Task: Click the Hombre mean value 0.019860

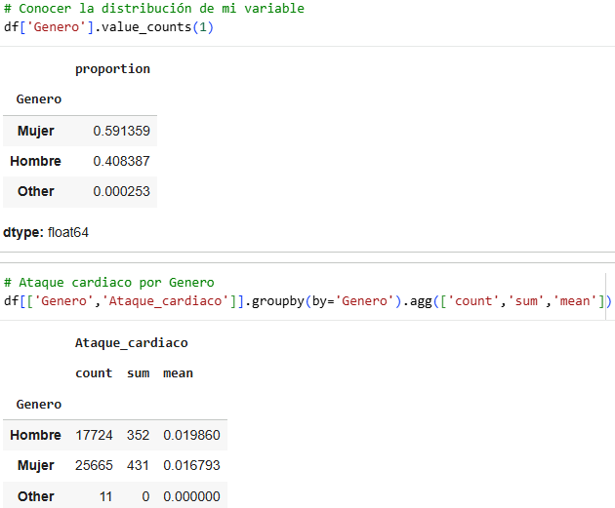Action: [x=191, y=435]
